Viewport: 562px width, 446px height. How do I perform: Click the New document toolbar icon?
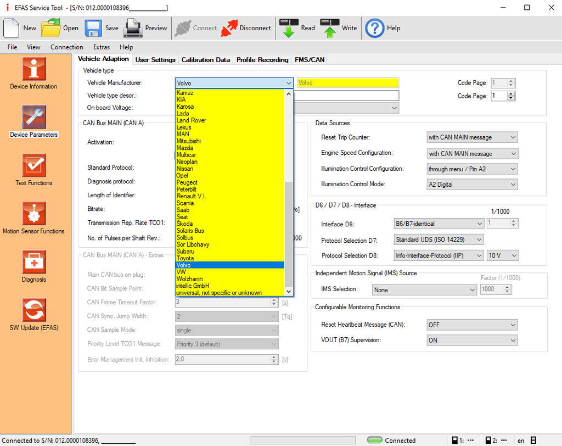point(11,28)
